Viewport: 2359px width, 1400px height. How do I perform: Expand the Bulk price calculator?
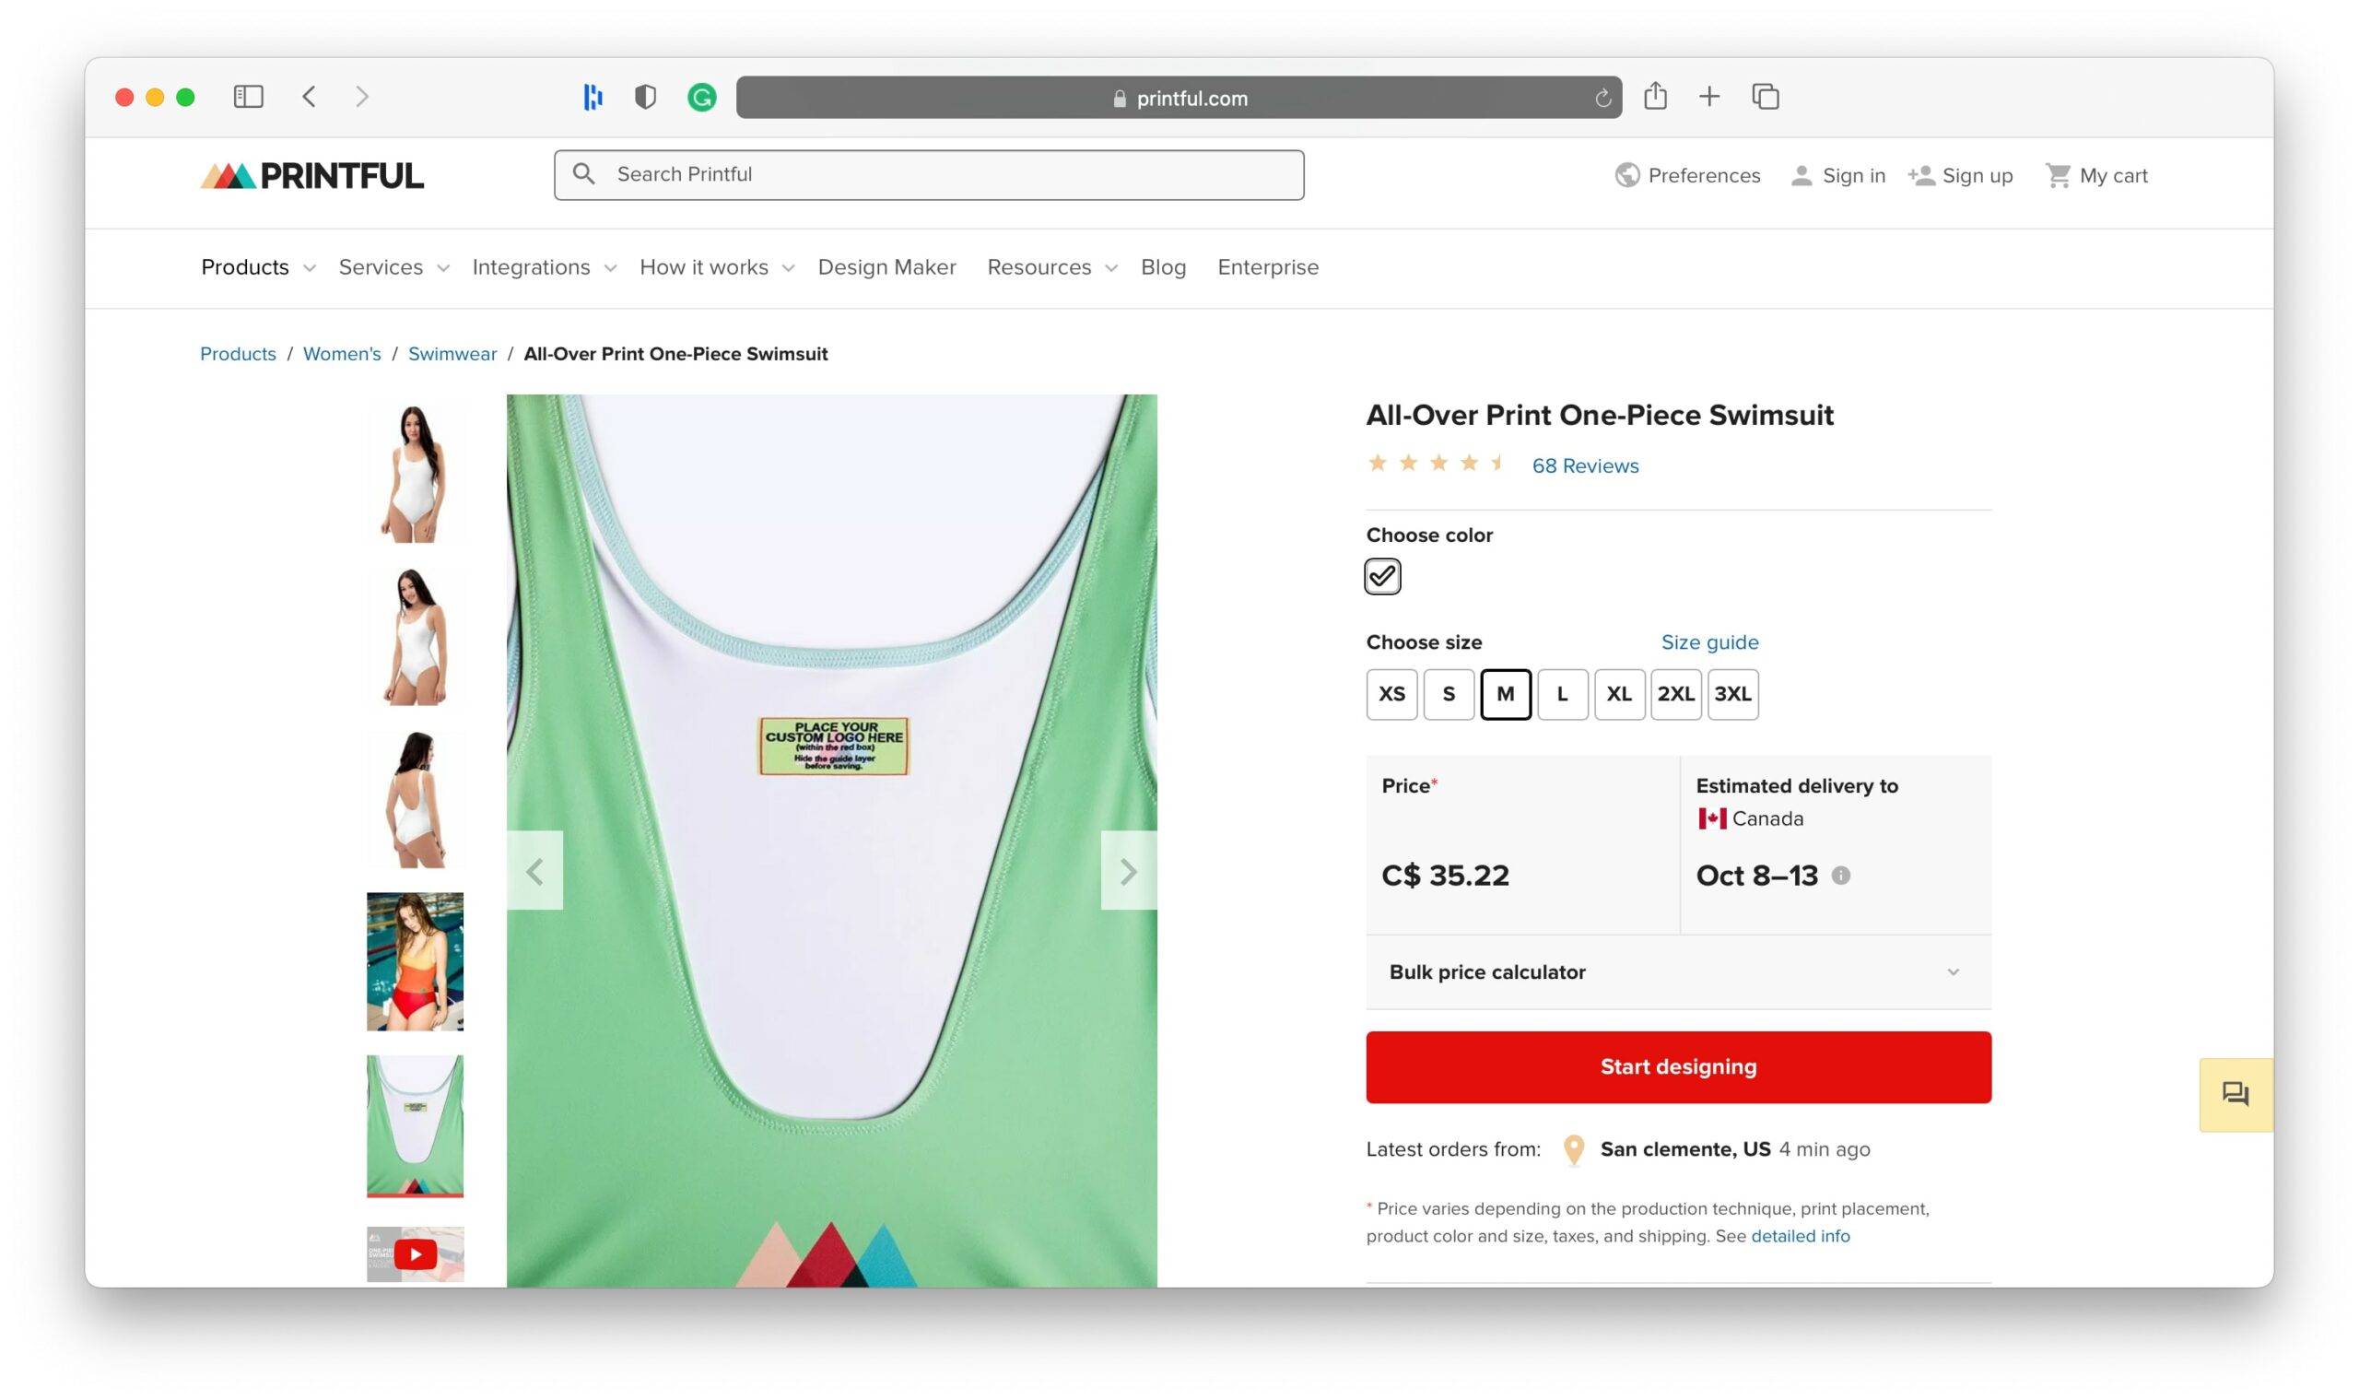click(x=1678, y=971)
